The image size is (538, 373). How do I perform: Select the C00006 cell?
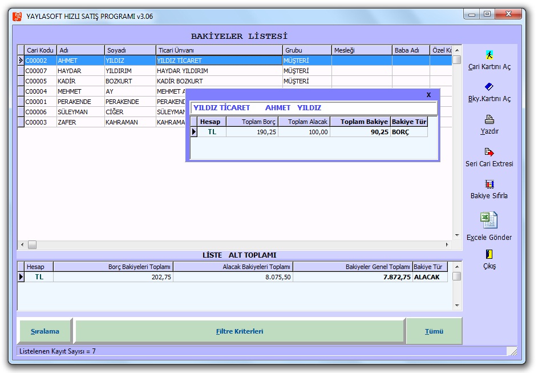click(x=41, y=112)
